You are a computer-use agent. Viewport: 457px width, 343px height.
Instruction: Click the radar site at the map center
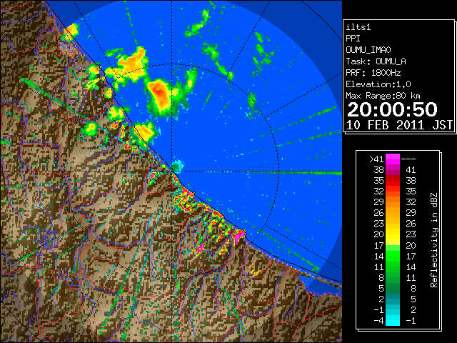pos(172,171)
